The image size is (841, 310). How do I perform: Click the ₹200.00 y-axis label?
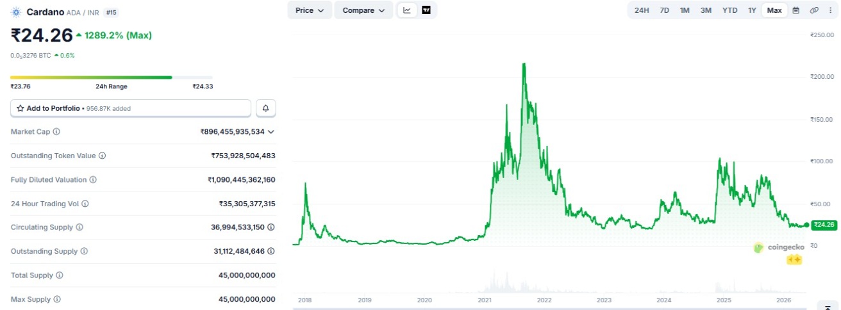823,77
